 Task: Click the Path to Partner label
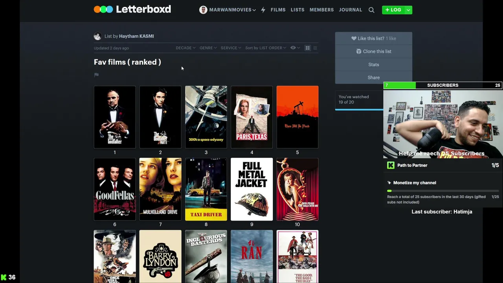(x=412, y=165)
